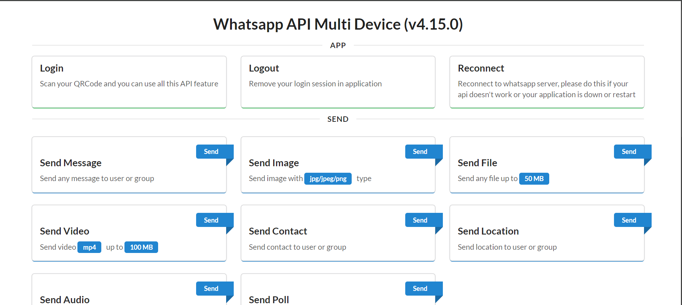Select the jpg/jpeg/png type label
Screen dimensions: 682x305
[328, 179]
